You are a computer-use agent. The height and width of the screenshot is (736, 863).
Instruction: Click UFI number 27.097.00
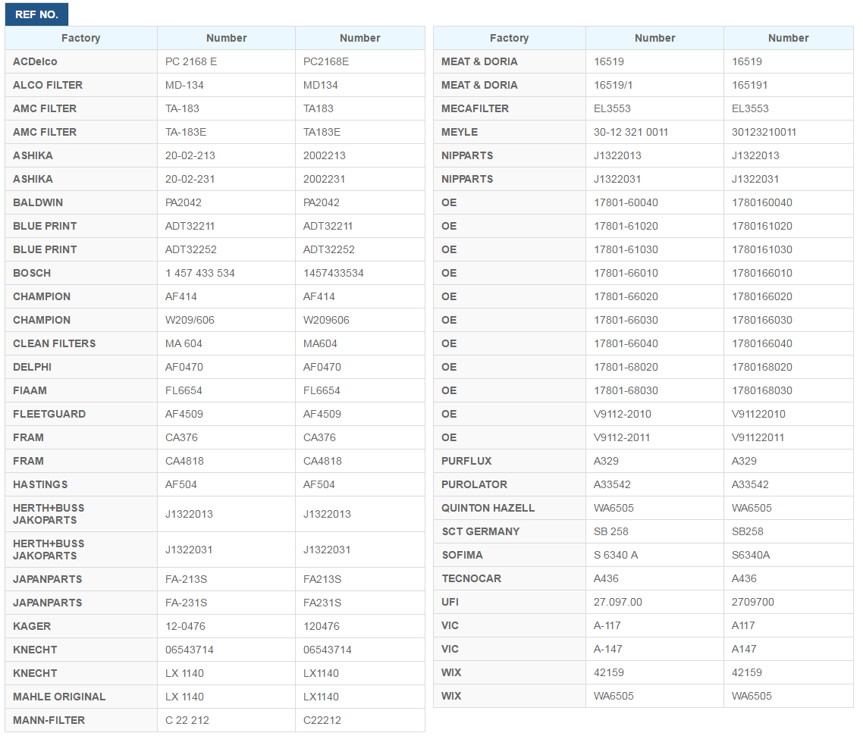click(617, 603)
